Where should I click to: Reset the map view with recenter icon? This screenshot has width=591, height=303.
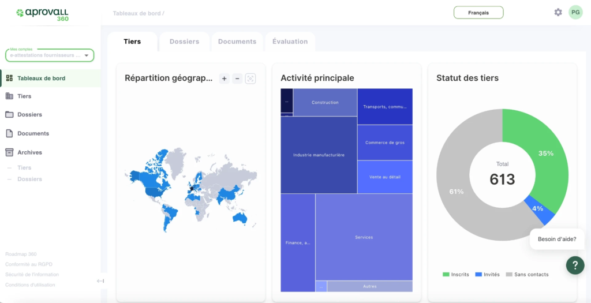click(250, 78)
